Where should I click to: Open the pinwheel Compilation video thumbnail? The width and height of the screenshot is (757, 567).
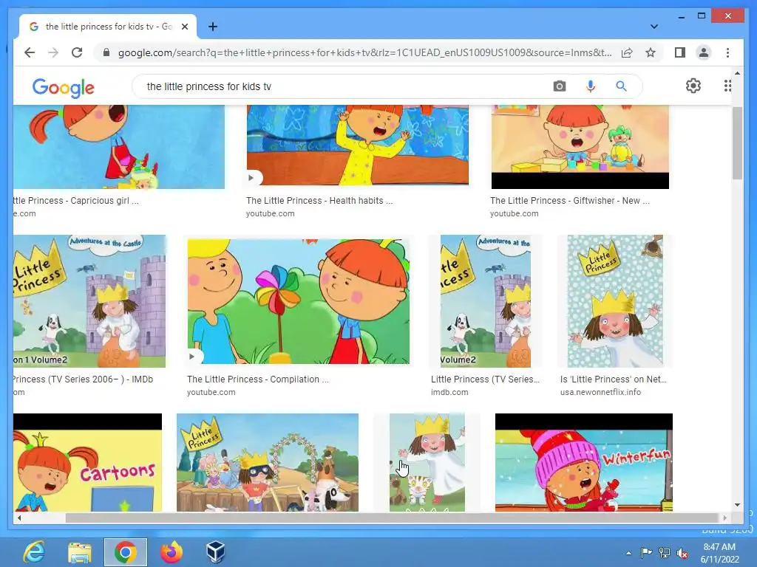pyautogui.click(x=299, y=301)
